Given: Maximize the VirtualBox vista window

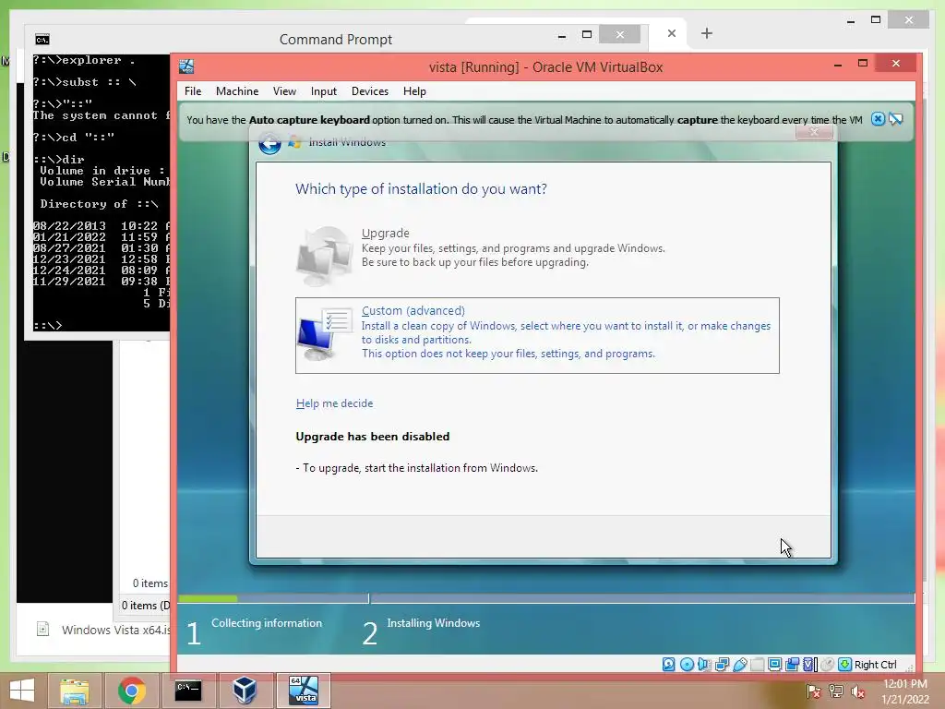Looking at the screenshot, I should tap(863, 64).
